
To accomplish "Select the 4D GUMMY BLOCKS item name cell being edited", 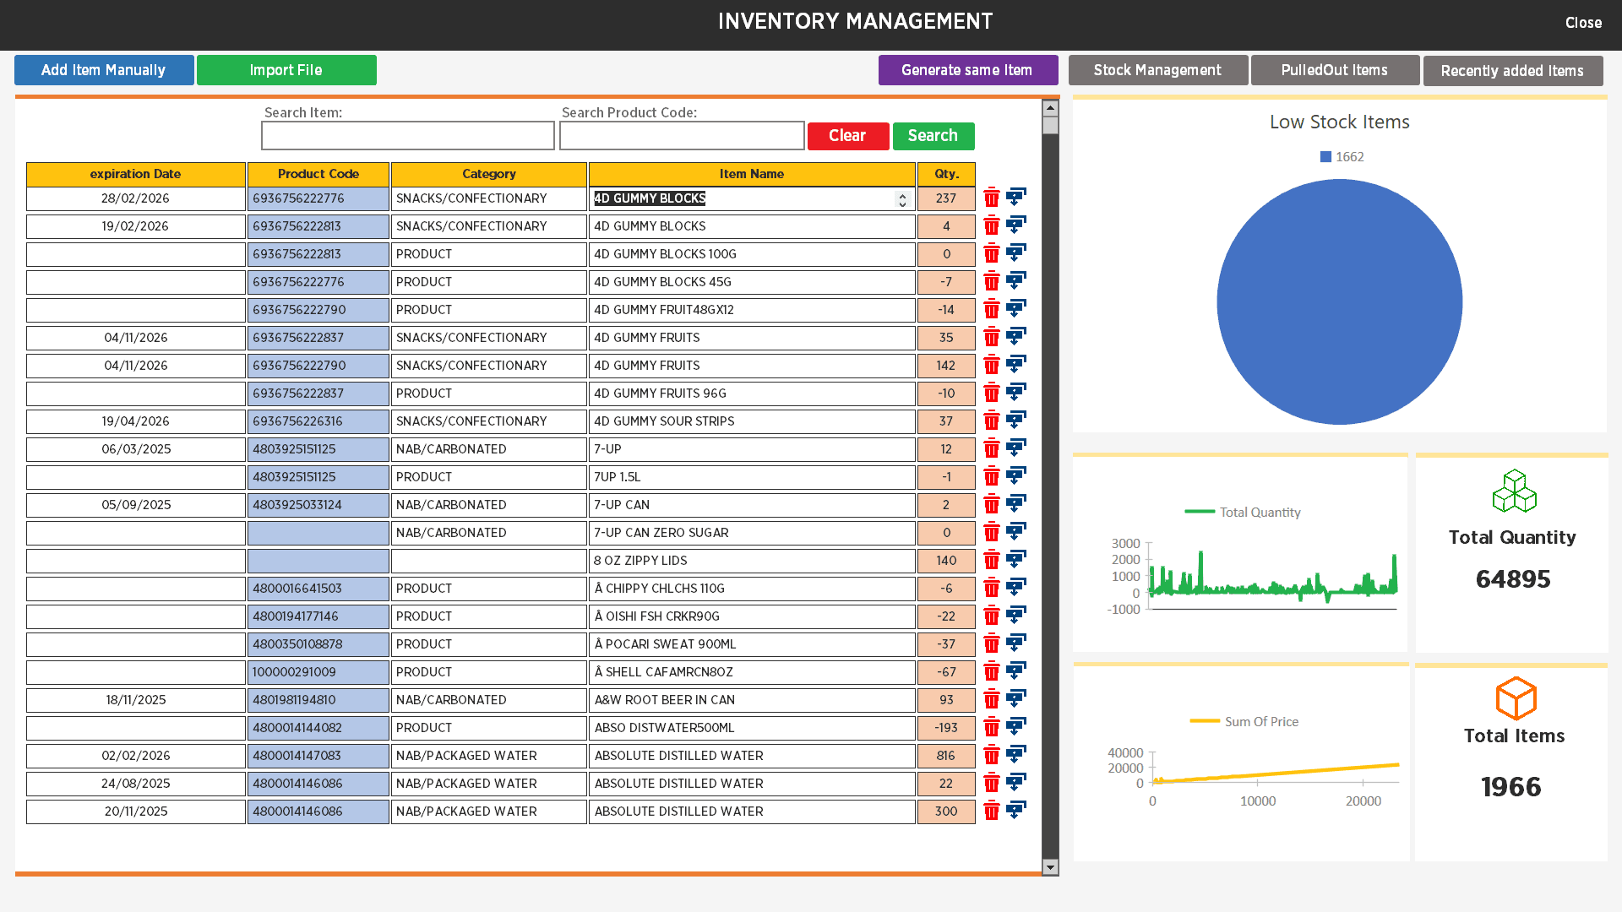I will pyautogui.click(x=752, y=198).
